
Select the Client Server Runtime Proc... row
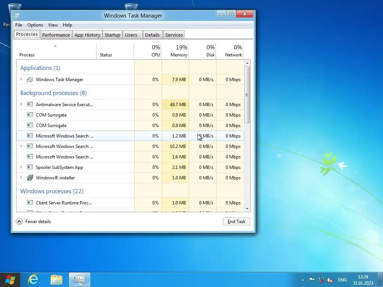pos(130,203)
